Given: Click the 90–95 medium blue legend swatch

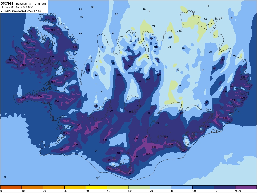Looking at the screenshot, I should click(x=203, y=187).
